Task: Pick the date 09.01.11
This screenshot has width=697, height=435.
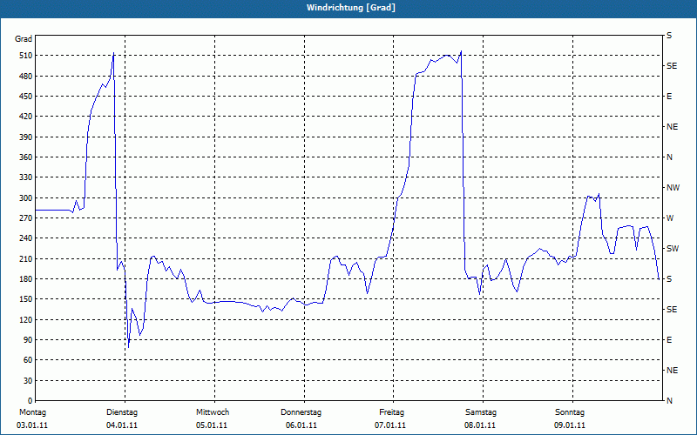Action: pyautogui.click(x=570, y=425)
